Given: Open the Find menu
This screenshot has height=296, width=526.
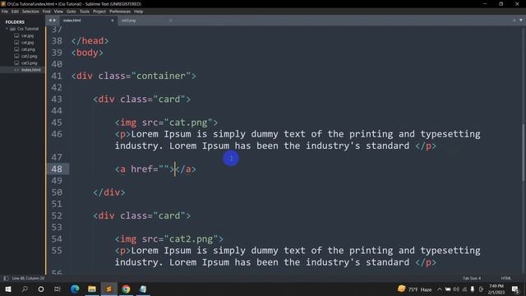Looking at the screenshot, I should (46, 12).
